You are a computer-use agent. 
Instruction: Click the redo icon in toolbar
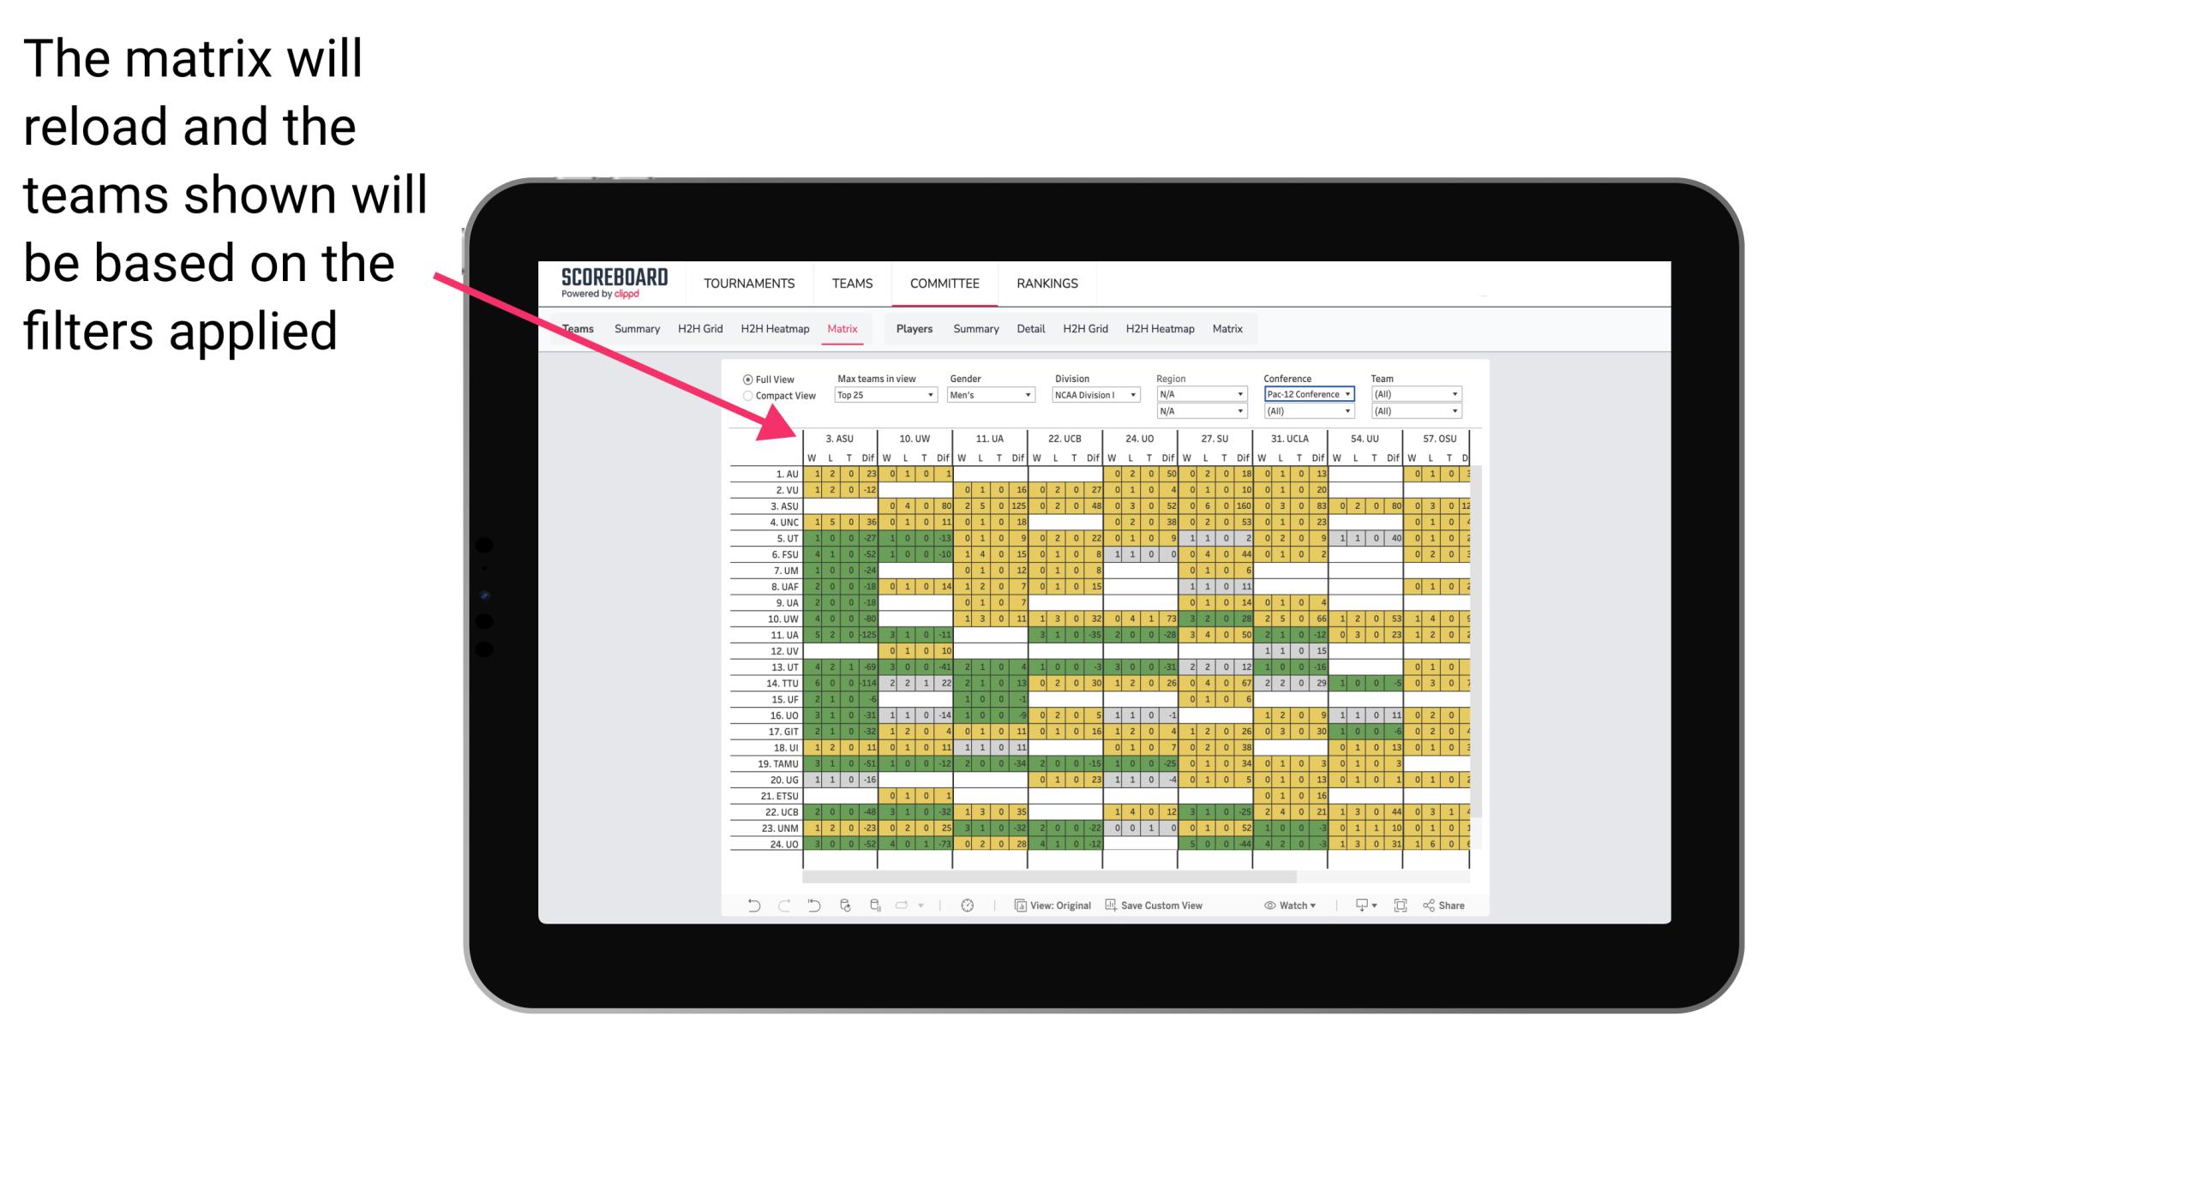pyautogui.click(x=780, y=908)
